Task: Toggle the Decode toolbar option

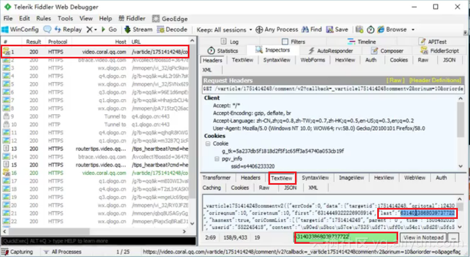Action: (172, 29)
